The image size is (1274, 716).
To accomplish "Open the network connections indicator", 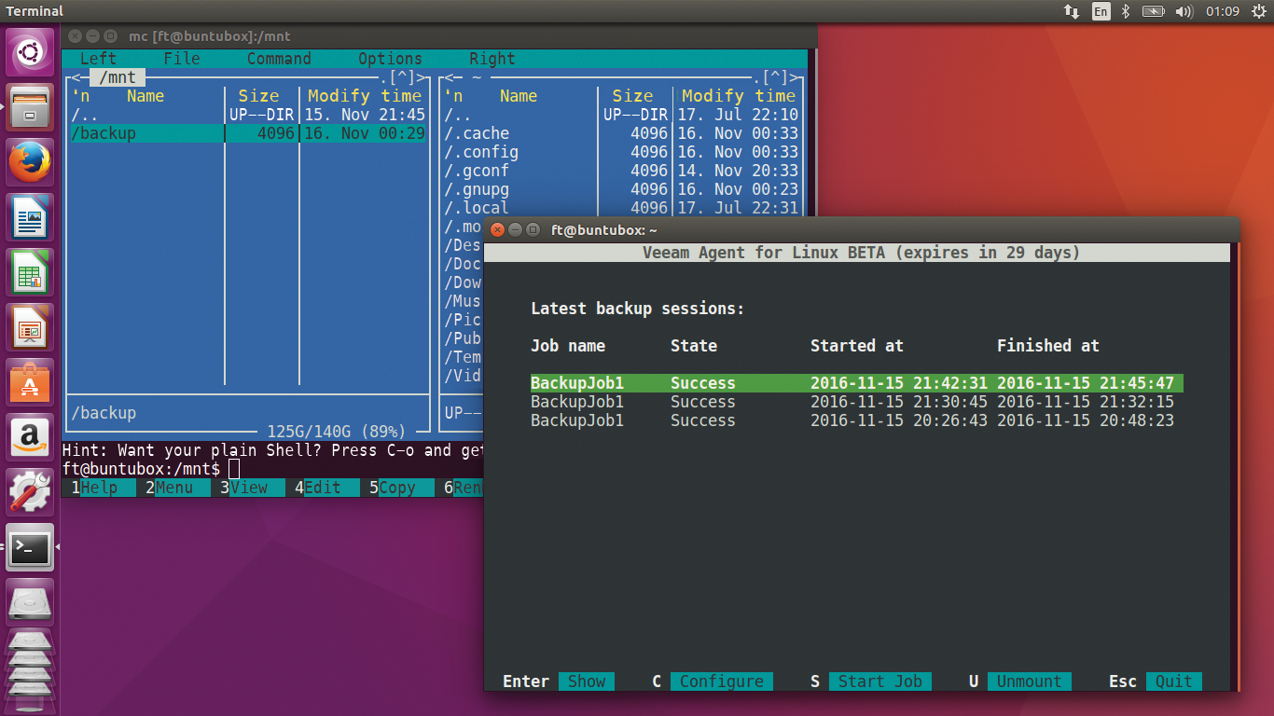I will (1072, 11).
